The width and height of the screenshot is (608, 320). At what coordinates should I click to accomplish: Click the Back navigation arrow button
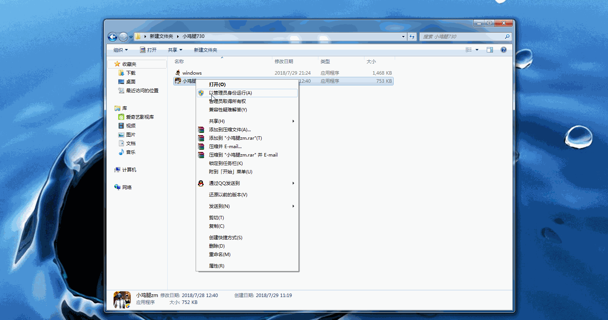112,37
